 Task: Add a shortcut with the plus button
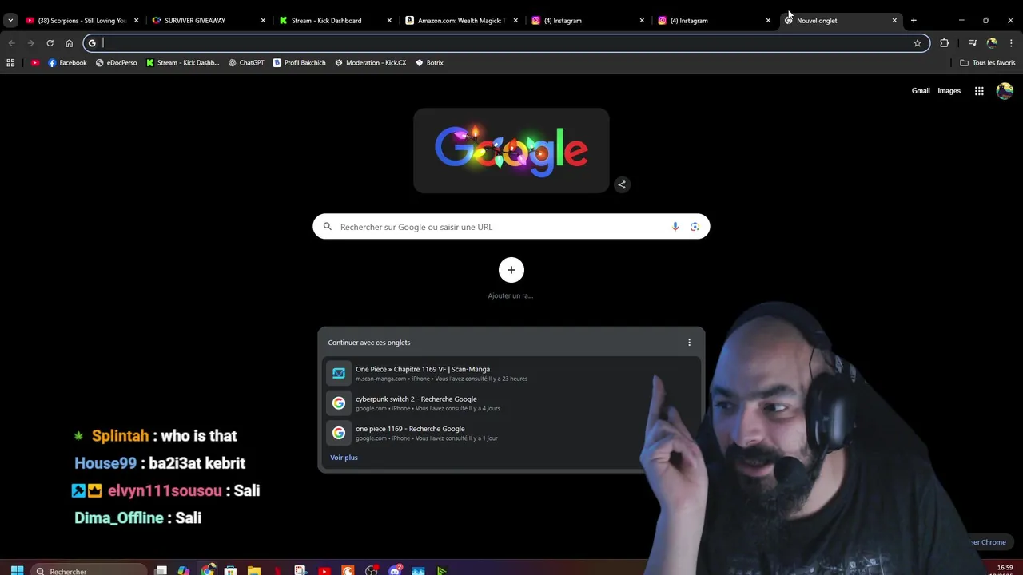[x=511, y=270]
